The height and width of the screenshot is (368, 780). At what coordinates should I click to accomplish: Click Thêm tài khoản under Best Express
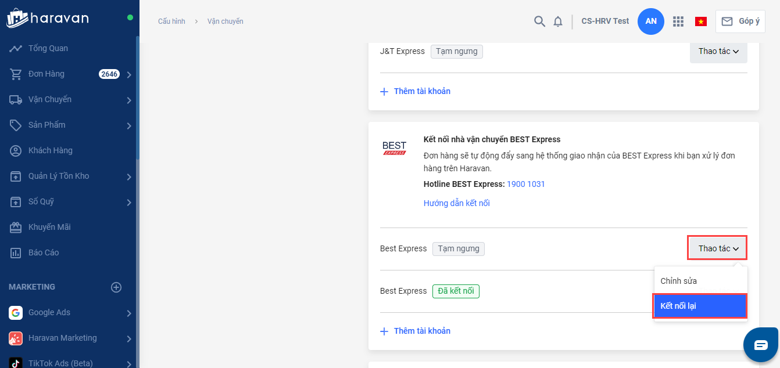pos(421,331)
